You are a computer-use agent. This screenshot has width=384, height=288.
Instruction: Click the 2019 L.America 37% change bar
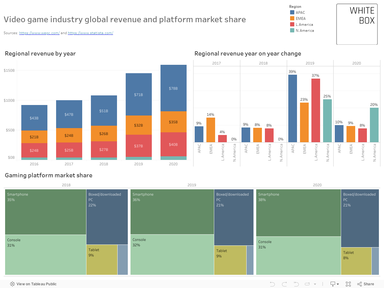(316, 110)
